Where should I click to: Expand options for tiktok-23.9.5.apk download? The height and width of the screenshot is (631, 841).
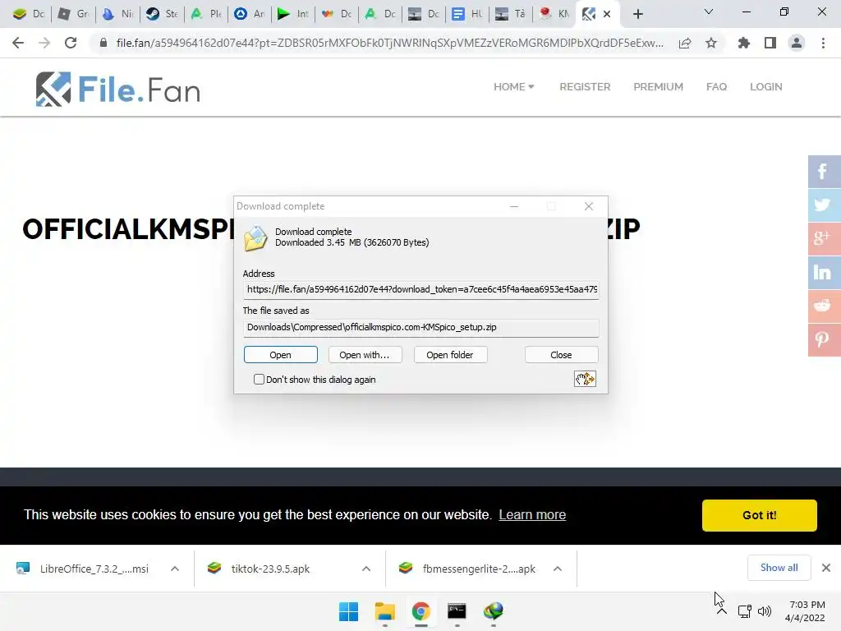click(x=366, y=569)
